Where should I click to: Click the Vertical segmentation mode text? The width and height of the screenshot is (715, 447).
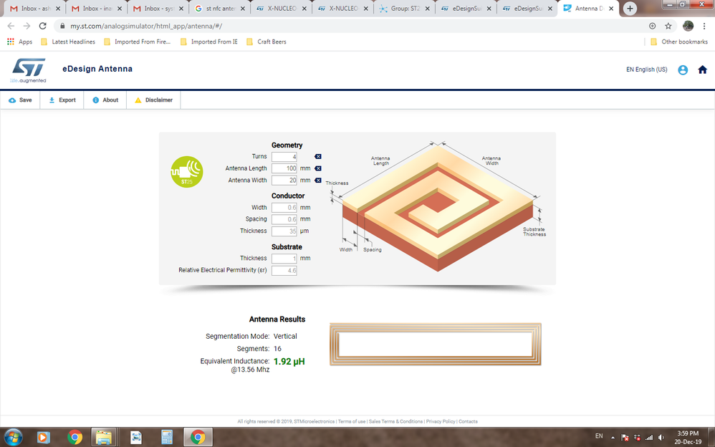tap(285, 336)
